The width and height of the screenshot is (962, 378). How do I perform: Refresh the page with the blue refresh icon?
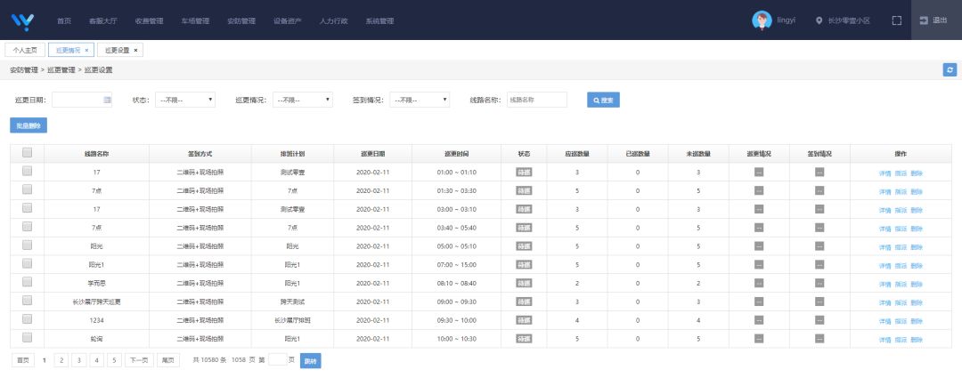click(950, 70)
